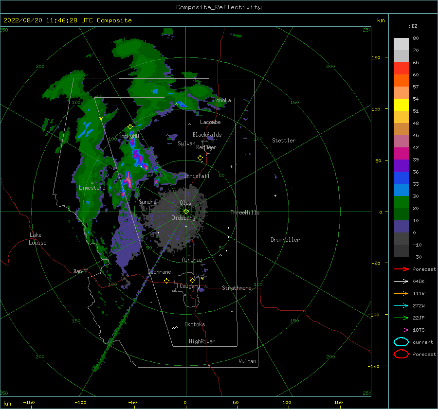The width and height of the screenshot is (438, 409).
Task: Click the 18TS legend text
Action: pos(419,330)
